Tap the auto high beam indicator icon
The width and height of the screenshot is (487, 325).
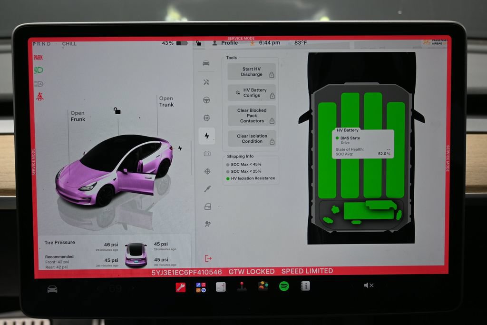[39, 84]
